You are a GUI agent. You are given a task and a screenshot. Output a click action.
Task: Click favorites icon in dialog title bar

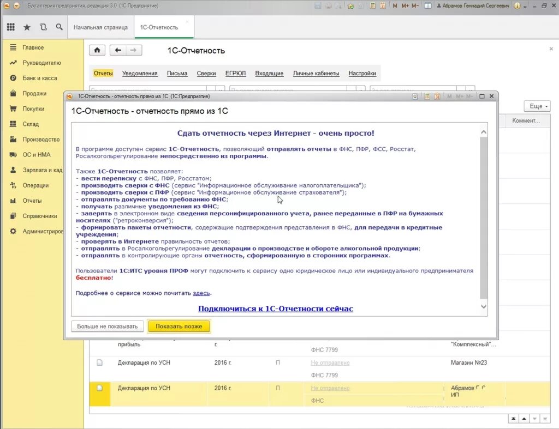(415, 96)
